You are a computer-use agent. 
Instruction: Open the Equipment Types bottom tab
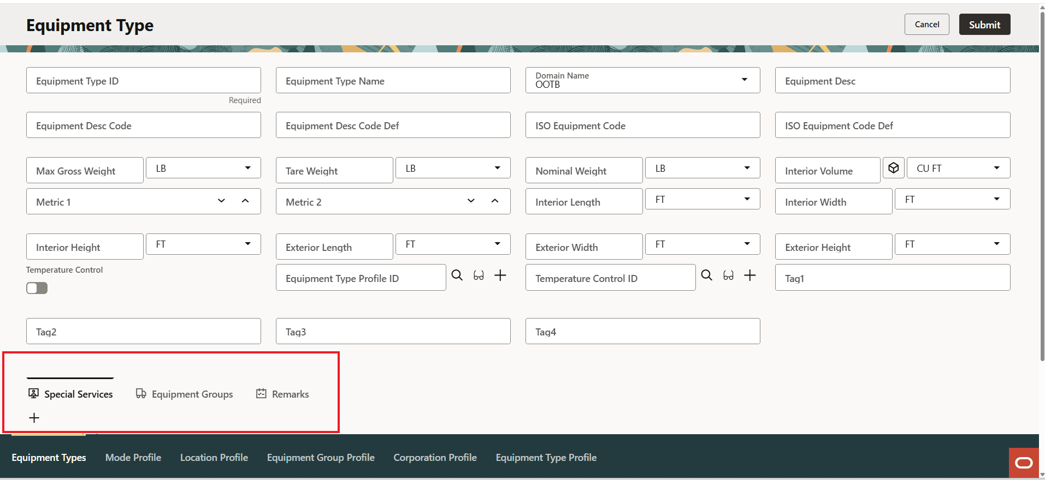49,458
